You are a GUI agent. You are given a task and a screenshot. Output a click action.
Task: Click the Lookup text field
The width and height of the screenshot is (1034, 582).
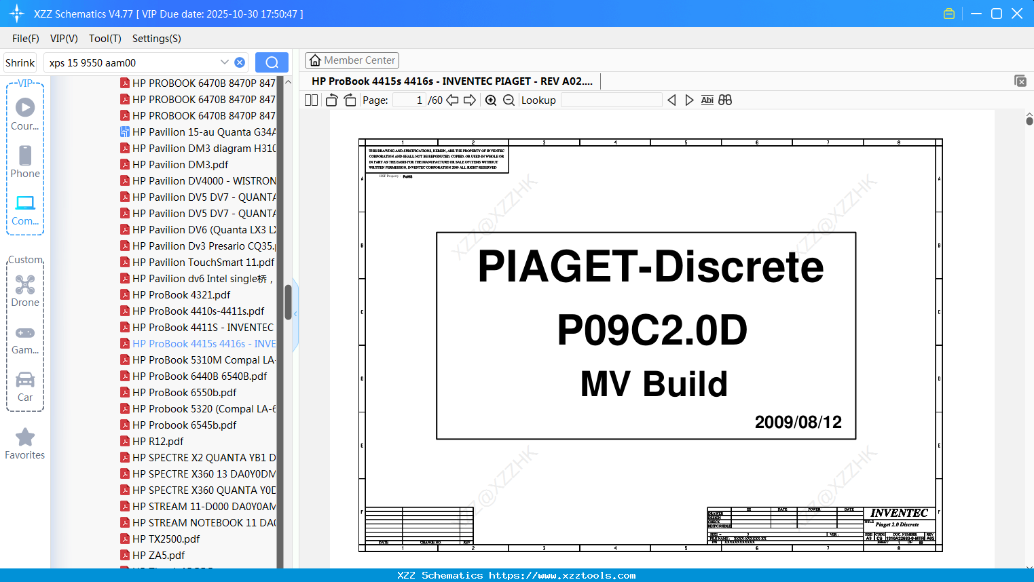(x=611, y=100)
